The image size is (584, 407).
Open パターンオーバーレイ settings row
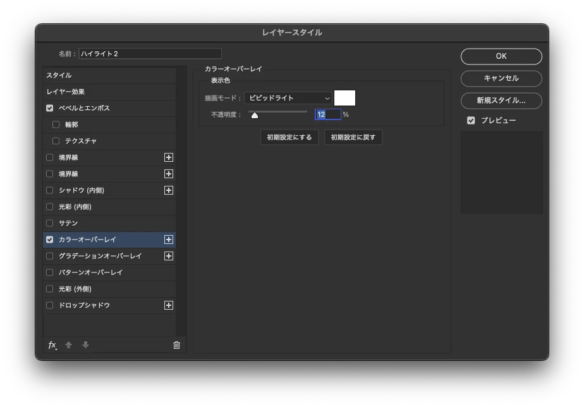coord(109,272)
